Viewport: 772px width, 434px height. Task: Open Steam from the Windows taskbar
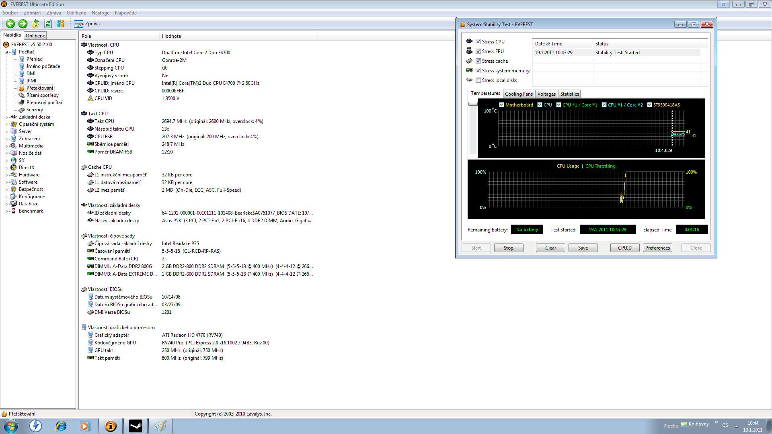pos(135,426)
